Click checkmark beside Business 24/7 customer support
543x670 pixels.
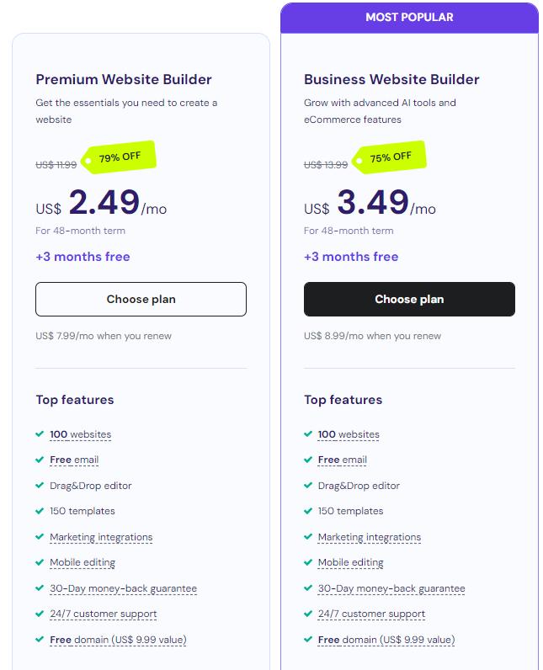(308, 614)
